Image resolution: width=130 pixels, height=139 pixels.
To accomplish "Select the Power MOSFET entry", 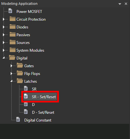I will pos(29,12).
